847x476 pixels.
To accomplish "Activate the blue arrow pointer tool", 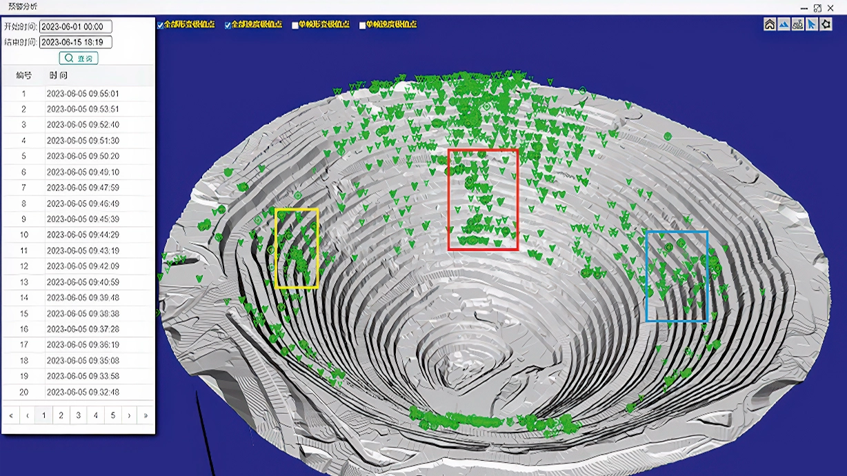I will coord(812,24).
